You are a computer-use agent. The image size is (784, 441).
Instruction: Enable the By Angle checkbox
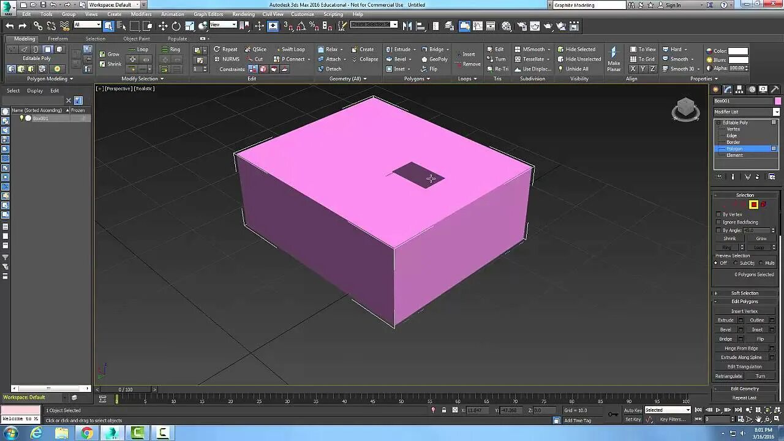point(718,230)
